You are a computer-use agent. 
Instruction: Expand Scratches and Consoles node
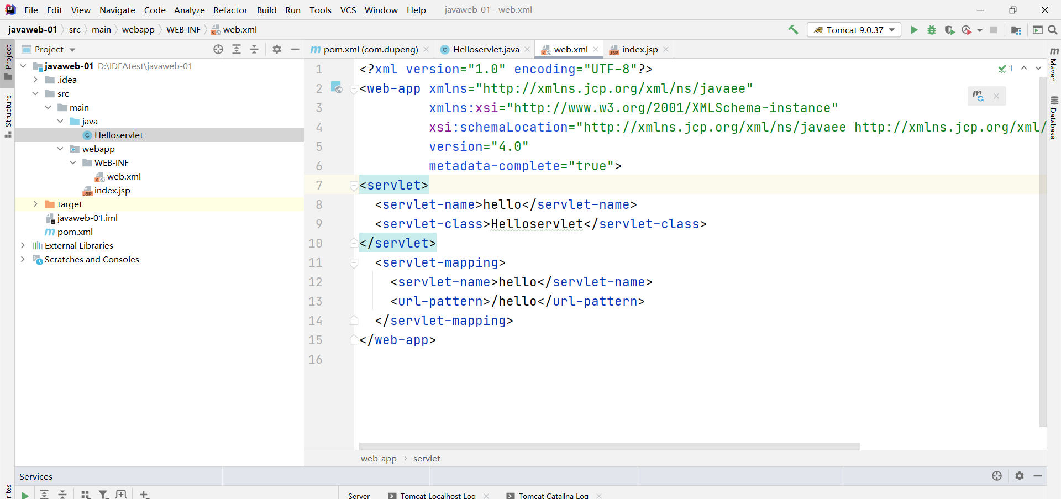tap(23, 259)
